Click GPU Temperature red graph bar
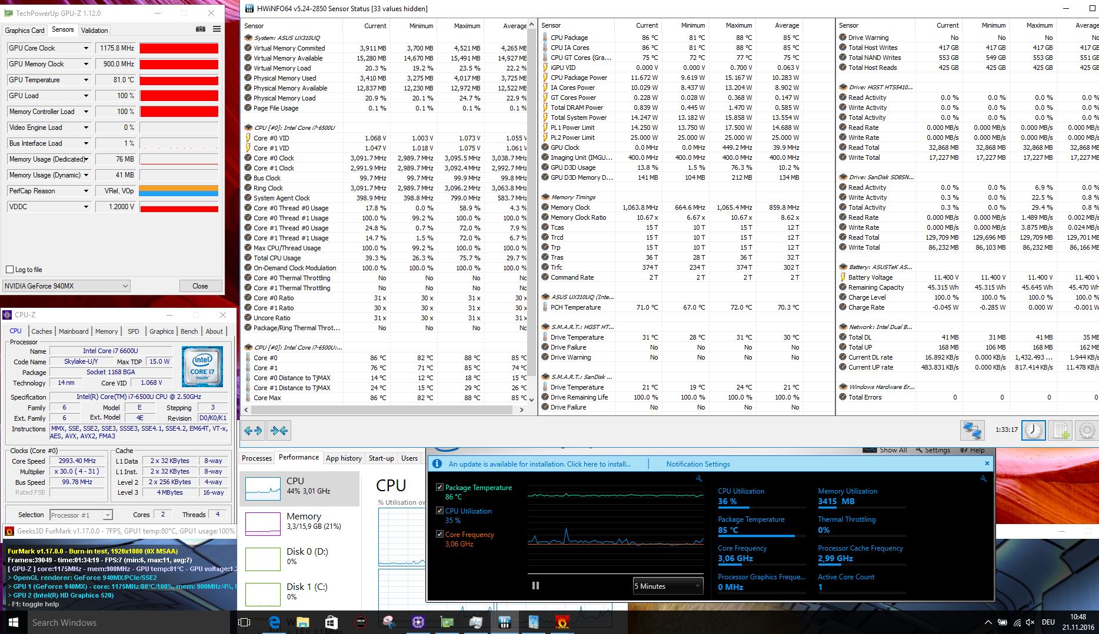Screen dimensions: 1099x634 (179, 80)
